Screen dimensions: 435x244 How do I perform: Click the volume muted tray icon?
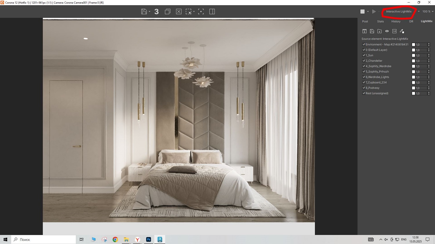386,239
